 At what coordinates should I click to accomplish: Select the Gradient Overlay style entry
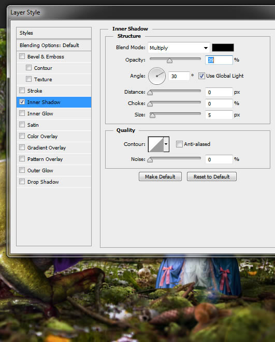tap(54, 147)
